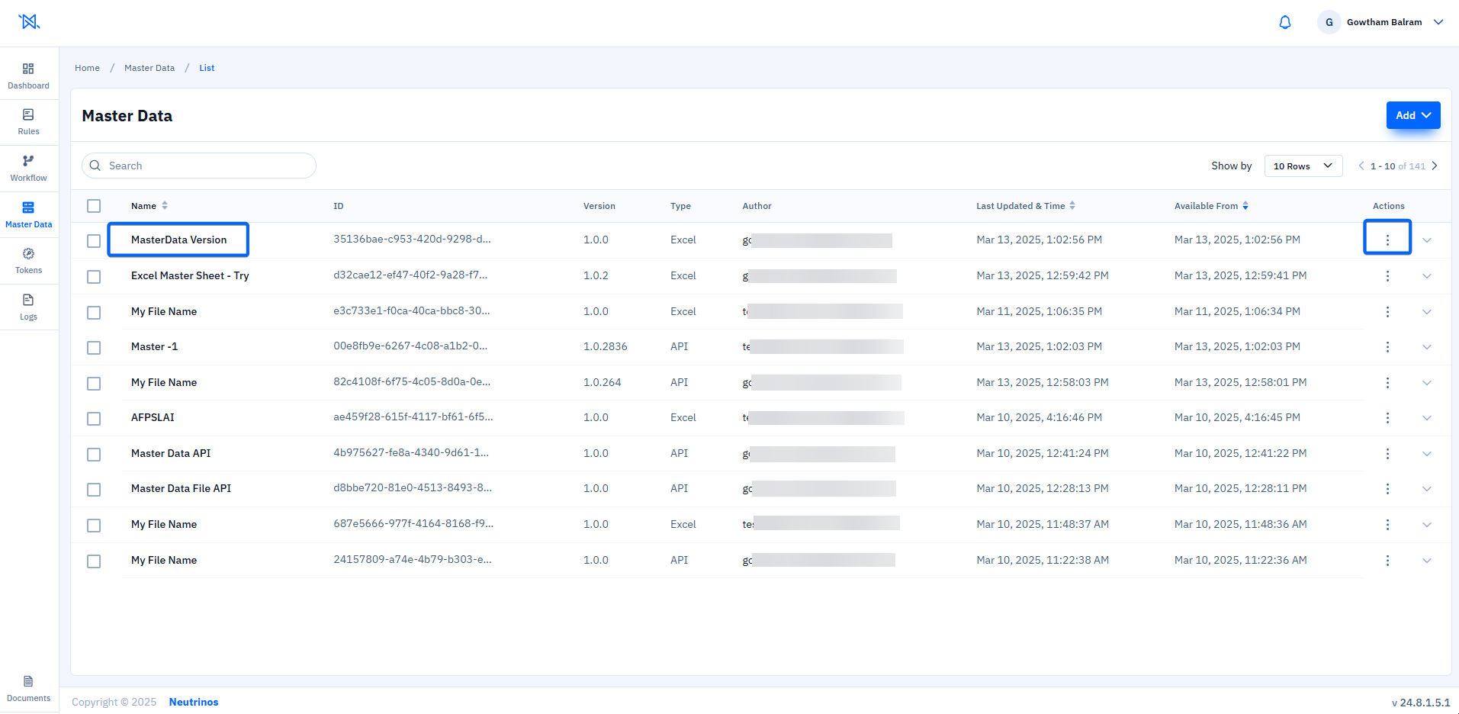This screenshot has width=1459, height=714.
Task: Click the AFPSLAI name cell
Action: [x=153, y=417]
